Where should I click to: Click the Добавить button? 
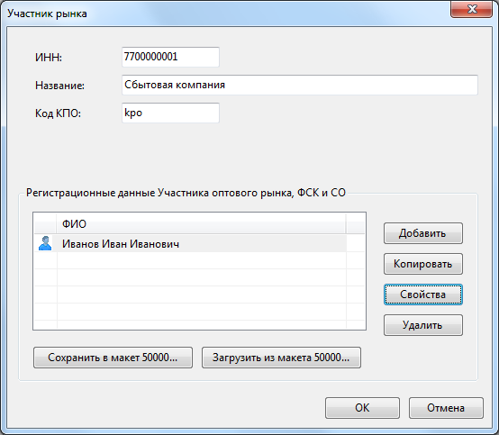pyautogui.click(x=423, y=233)
